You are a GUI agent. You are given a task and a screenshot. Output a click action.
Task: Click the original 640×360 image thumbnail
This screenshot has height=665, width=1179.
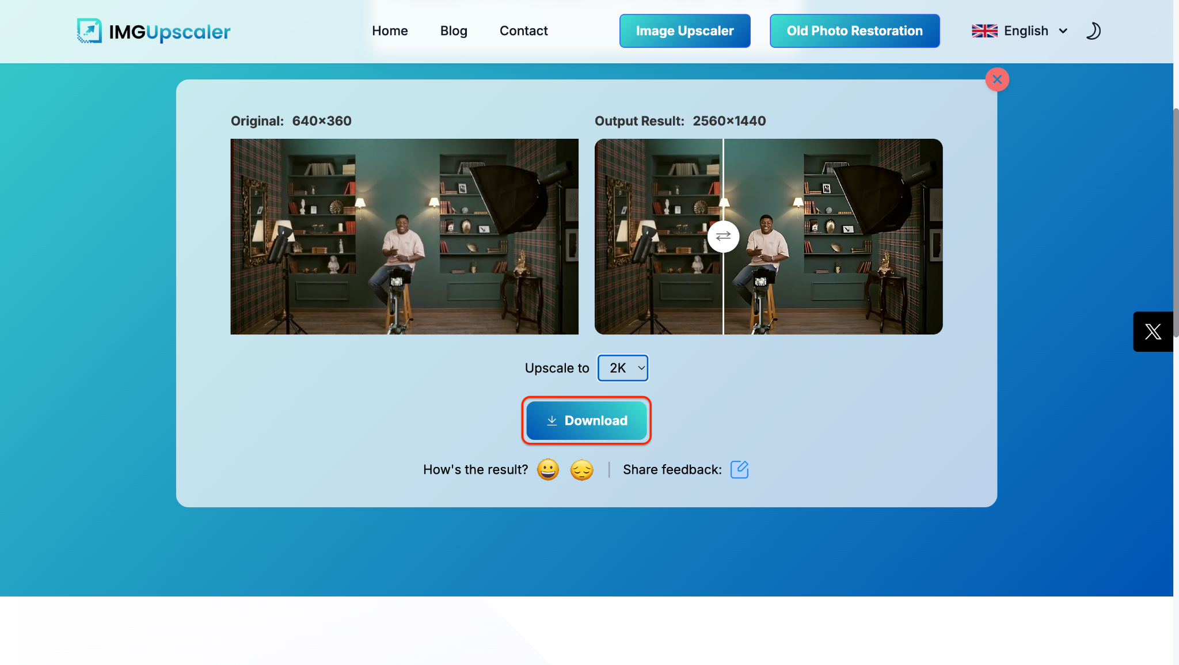pyautogui.click(x=404, y=237)
